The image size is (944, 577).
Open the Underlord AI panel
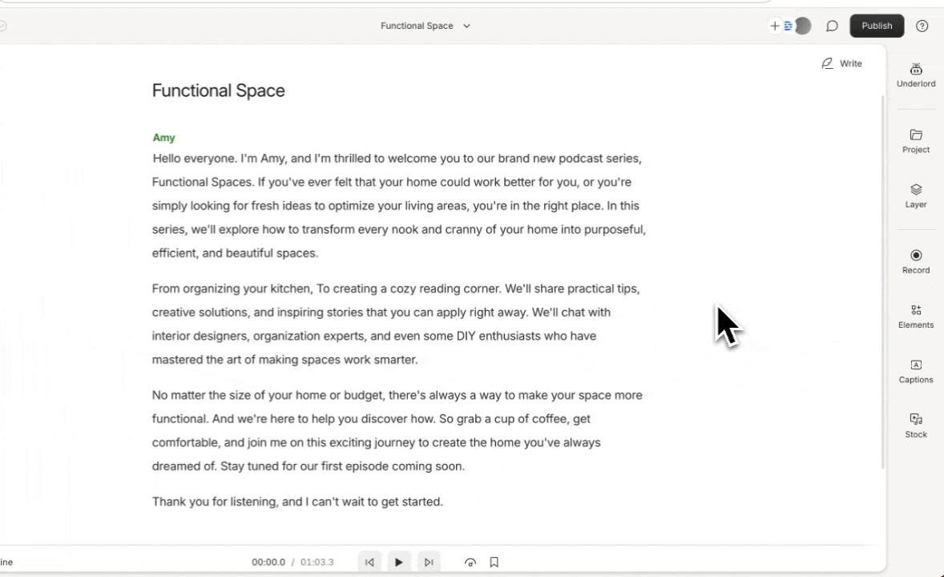point(916,75)
